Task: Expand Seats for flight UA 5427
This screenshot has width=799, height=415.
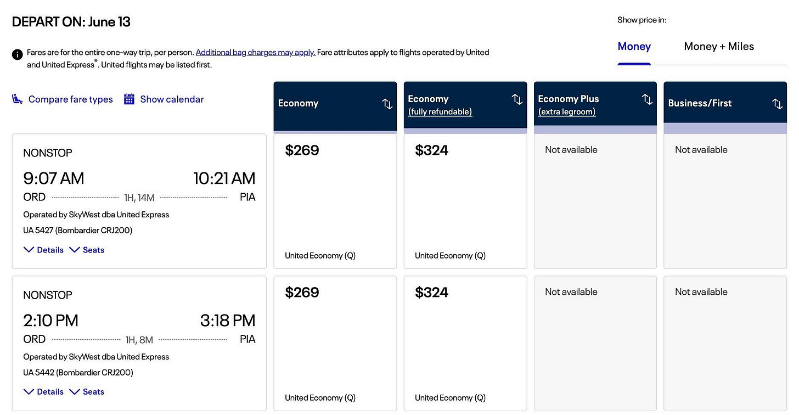Action: click(x=87, y=250)
